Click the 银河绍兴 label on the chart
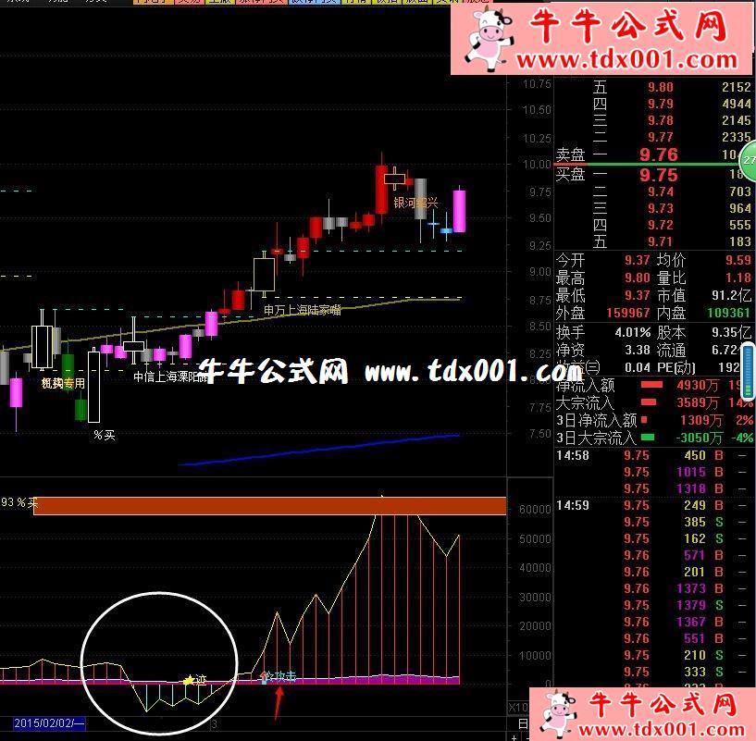756x741 pixels. [415, 203]
